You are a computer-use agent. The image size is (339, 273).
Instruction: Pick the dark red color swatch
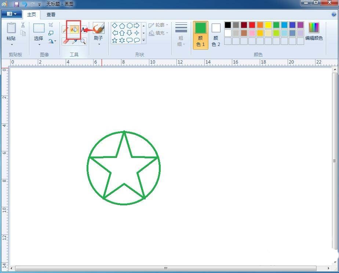tap(244, 25)
